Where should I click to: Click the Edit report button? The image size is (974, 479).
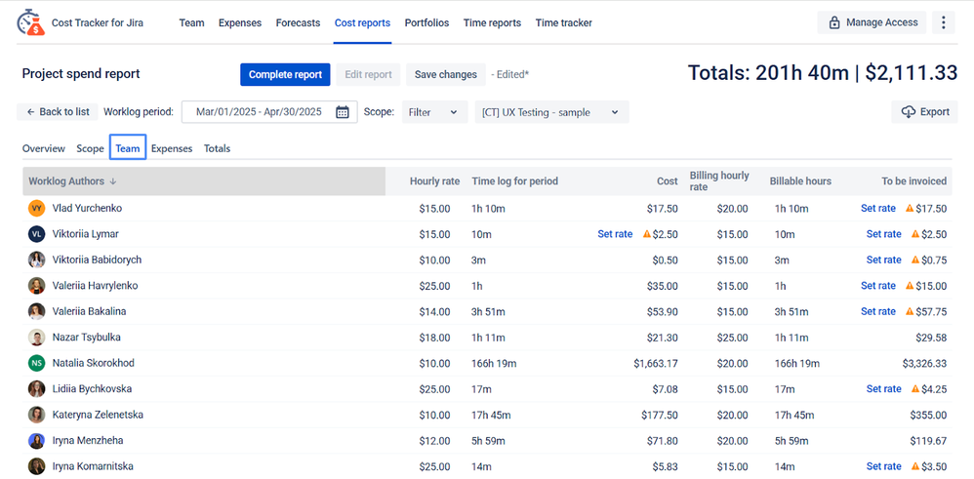[368, 74]
